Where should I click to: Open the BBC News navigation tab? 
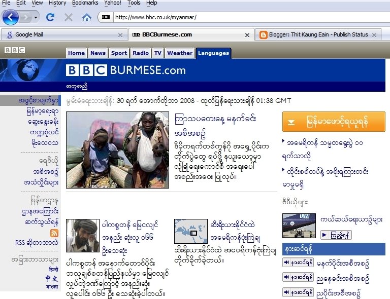click(98, 53)
